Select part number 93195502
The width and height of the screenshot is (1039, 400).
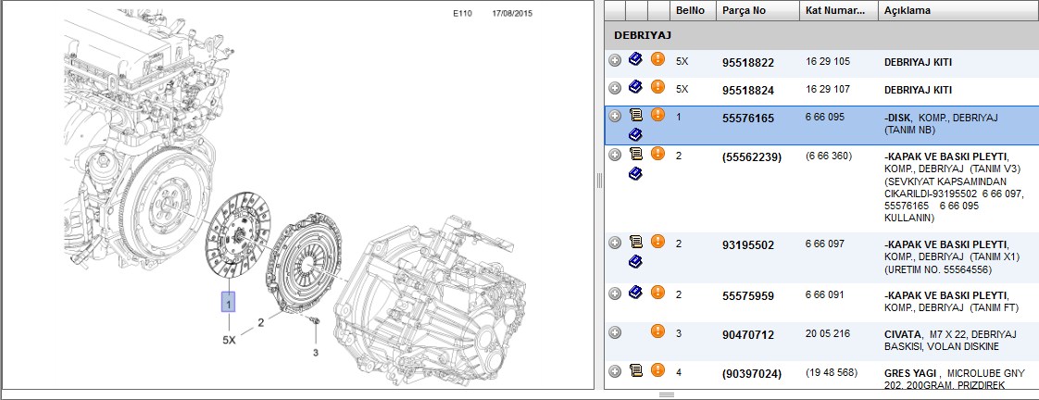click(747, 245)
